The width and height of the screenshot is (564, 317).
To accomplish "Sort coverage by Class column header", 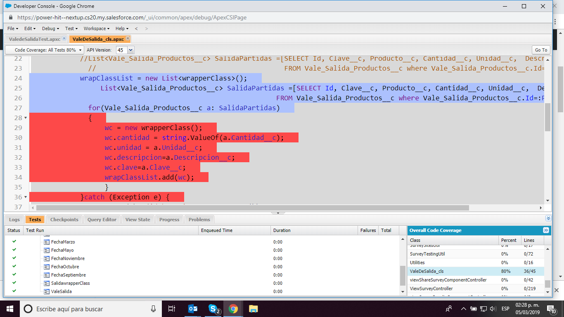I will coord(453,240).
